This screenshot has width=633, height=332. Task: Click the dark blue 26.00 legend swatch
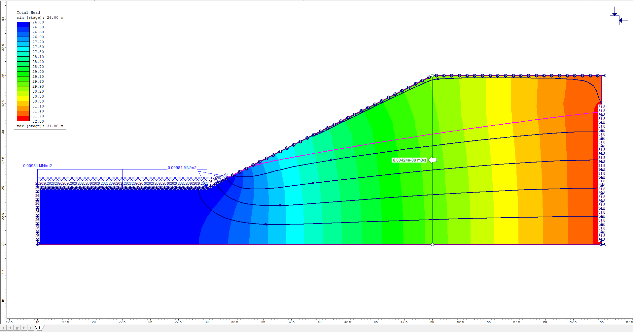click(x=23, y=24)
